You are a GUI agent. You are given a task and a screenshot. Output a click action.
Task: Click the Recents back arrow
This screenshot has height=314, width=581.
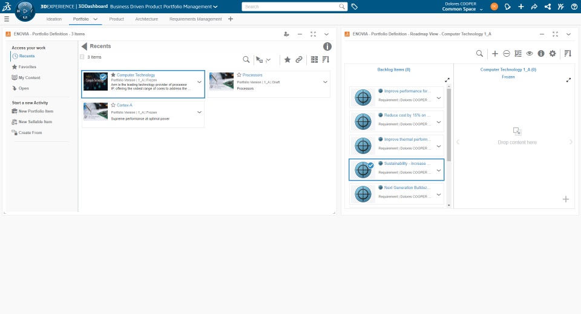(x=84, y=46)
